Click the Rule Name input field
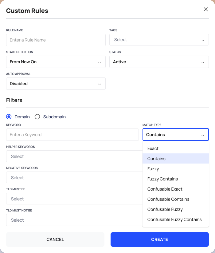The image size is (215, 253). (x=56, y=40)
